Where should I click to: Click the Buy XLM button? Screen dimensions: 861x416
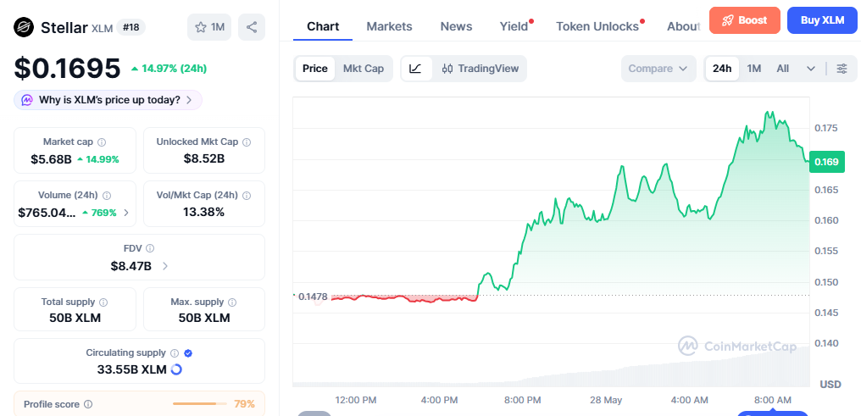[822, 20]
